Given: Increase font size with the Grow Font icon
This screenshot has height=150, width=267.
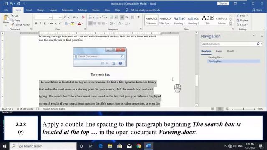Looking at the screenshot, I should tap(65, 17).
